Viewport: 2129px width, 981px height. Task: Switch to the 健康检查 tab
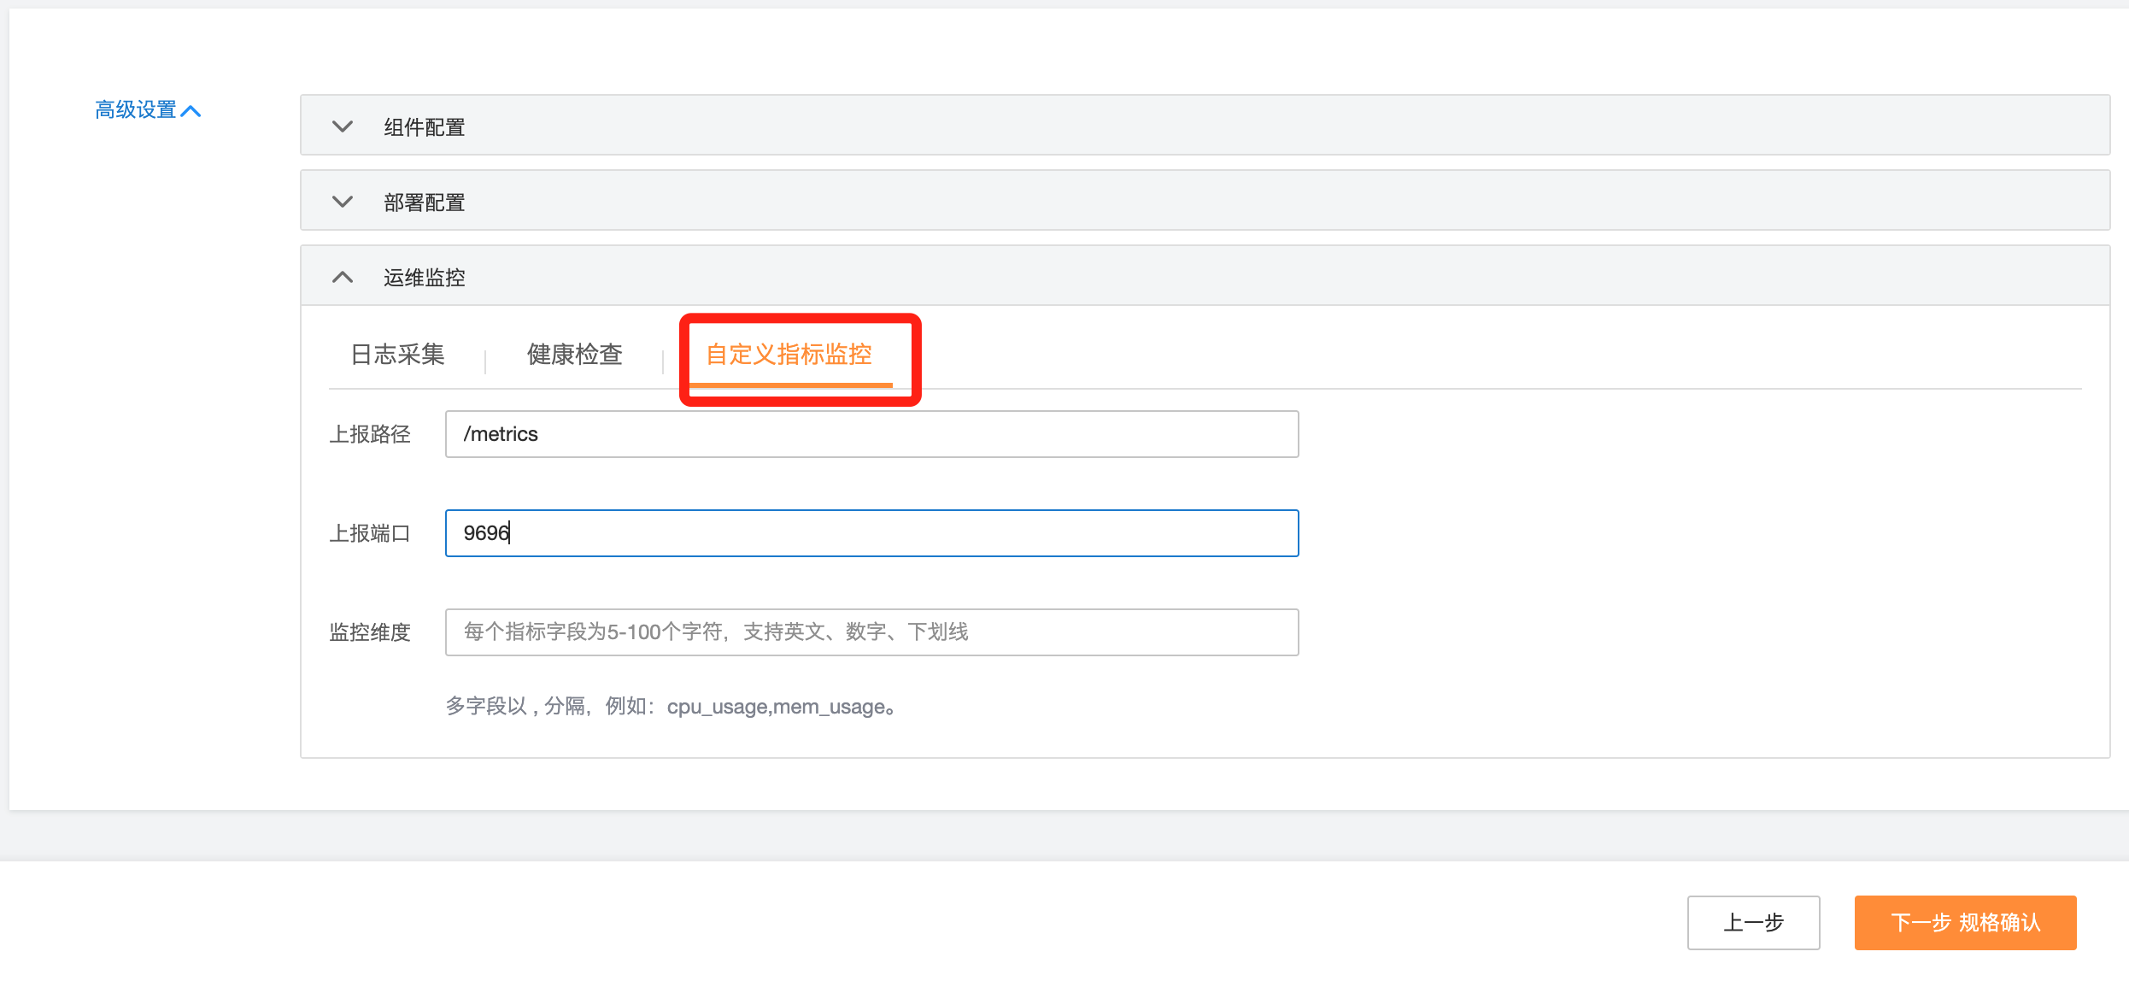click(x=574, y=354)
